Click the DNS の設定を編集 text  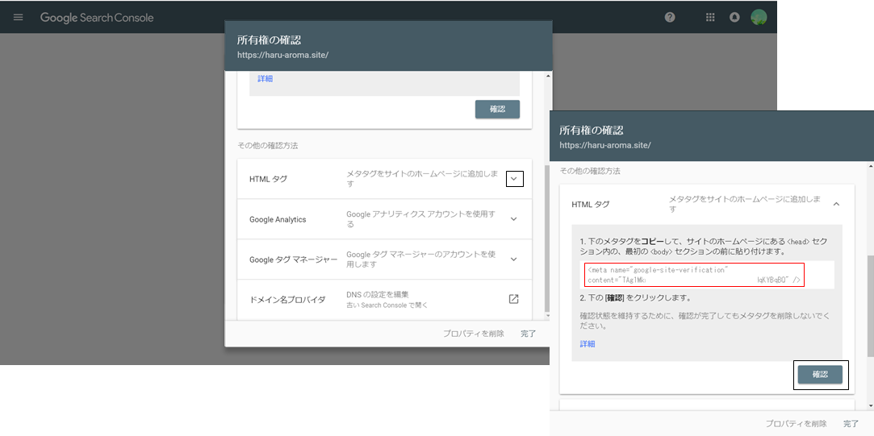point(378,294)
